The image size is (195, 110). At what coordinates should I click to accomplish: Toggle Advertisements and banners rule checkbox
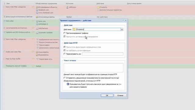point(5,28)
